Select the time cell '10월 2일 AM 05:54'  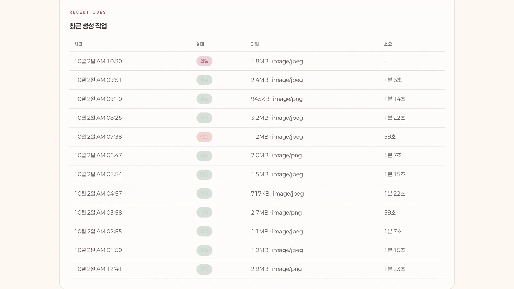(98, 174)
